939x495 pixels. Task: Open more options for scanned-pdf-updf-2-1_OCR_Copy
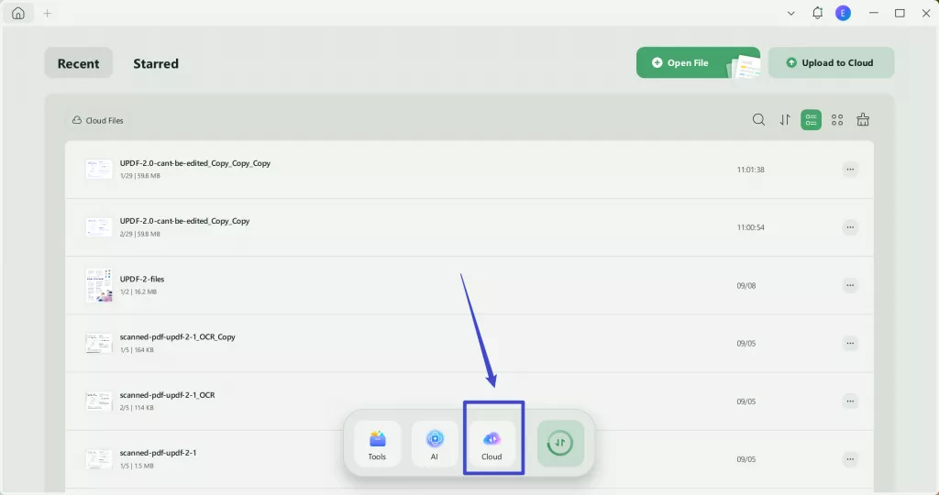pyautogui.click(x=850, y=343)
